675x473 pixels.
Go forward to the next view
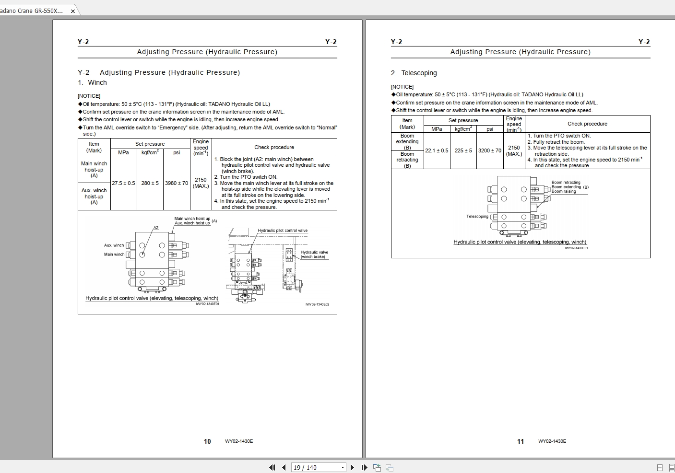pos(390,467)
